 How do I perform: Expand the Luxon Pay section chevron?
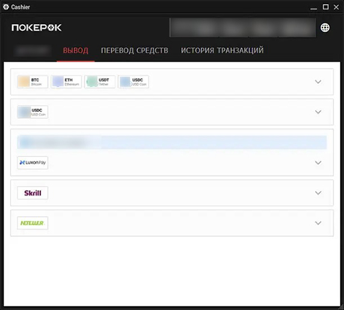coord(318,163)
